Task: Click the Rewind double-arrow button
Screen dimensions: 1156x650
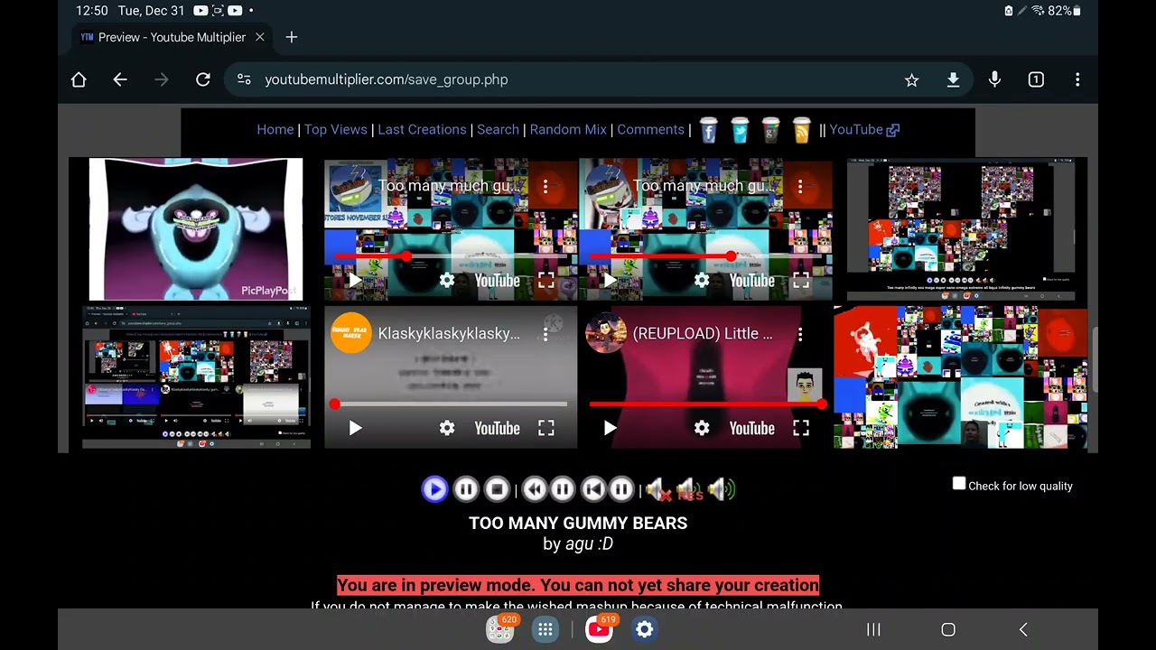Action: [x=535, y=489]
